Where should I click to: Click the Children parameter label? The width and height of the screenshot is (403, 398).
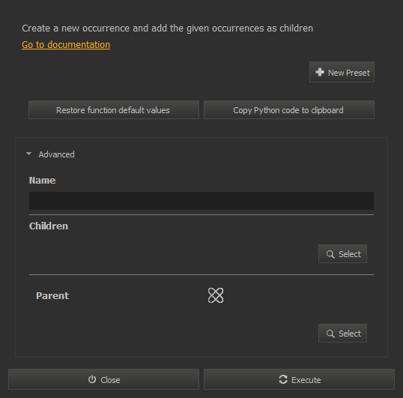click(49, 226)
